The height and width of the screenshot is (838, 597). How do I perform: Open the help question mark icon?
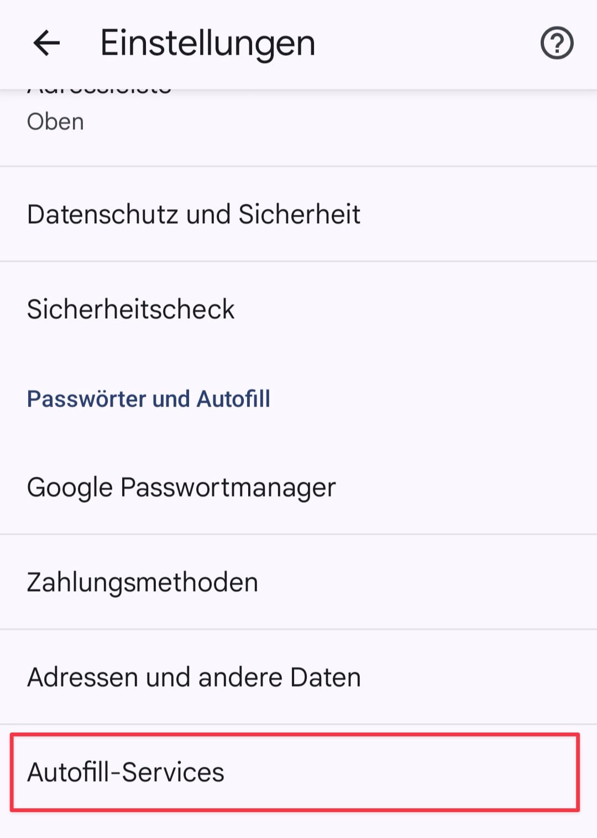click(x=557, y=43)
